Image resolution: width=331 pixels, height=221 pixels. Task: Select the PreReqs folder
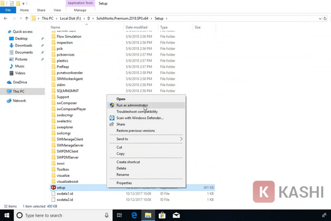(63, 67)
